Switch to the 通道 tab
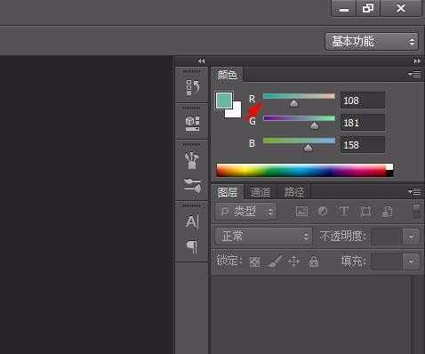425x354 pixels. (x=261, y=192)
